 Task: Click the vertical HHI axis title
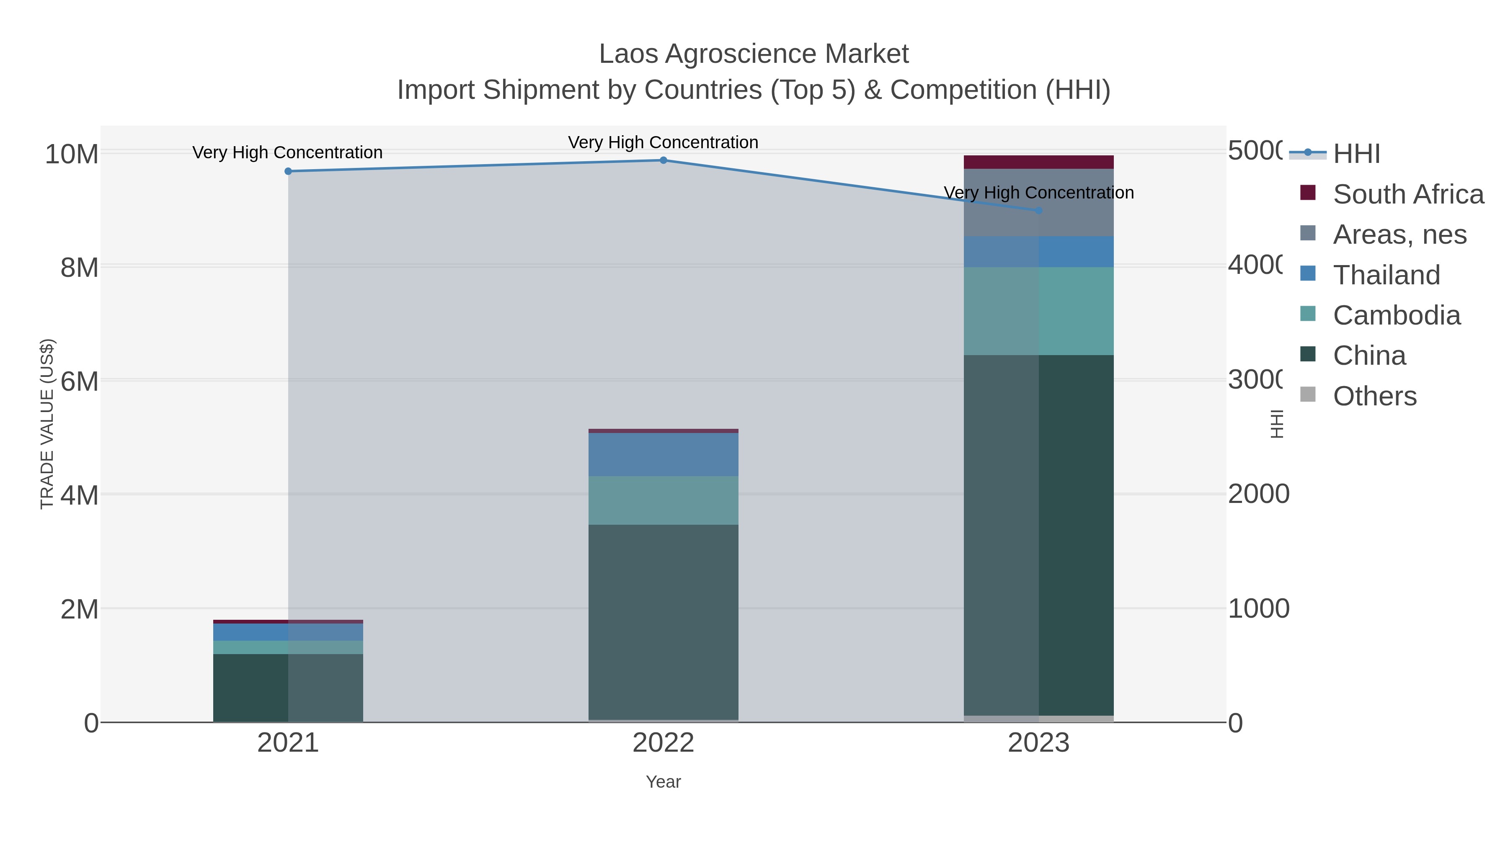point(1277,424)
